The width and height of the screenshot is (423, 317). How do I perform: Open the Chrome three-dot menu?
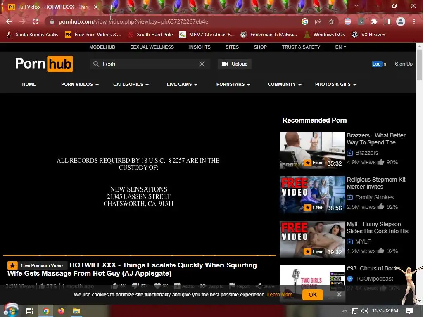[x=414, y=21]
